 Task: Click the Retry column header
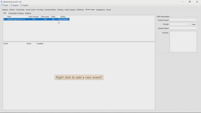[x=53, y=17]
